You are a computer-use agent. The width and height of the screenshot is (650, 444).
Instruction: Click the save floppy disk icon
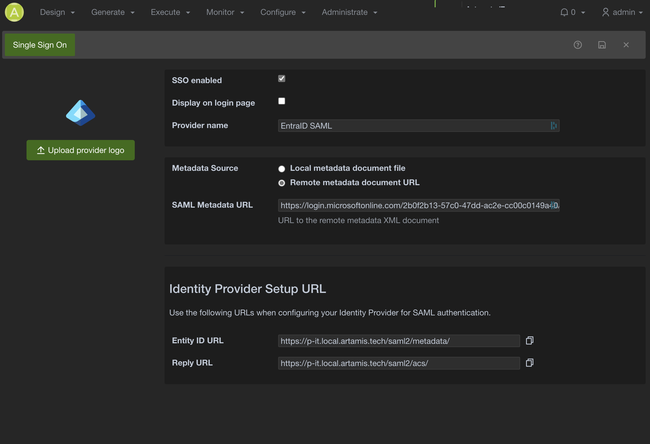point(602,45)
